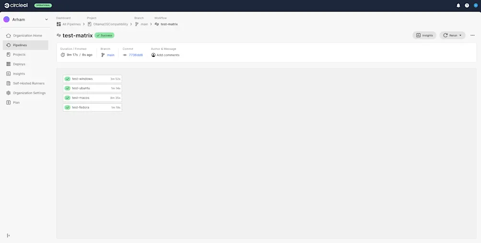Click the Projects sidebar icon
481x243 pixels.
[x=8, y=54]
